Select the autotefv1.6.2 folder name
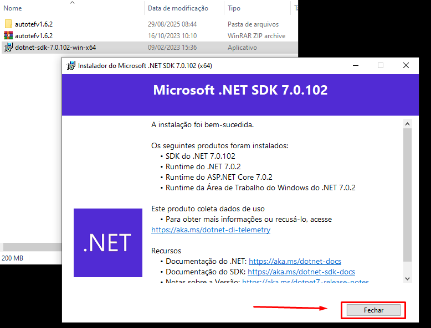The height and width of the screenshot is (328, 431). 34,24
